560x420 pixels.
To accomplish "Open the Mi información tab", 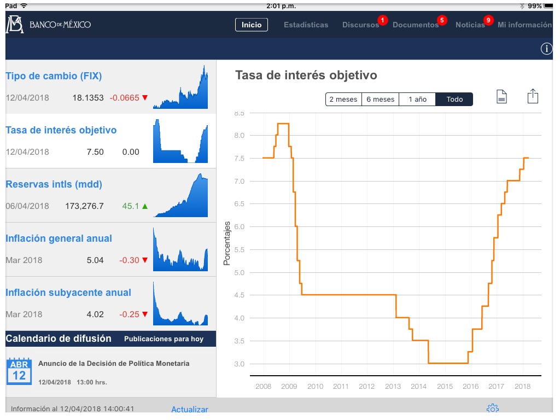I will point(524,25).
